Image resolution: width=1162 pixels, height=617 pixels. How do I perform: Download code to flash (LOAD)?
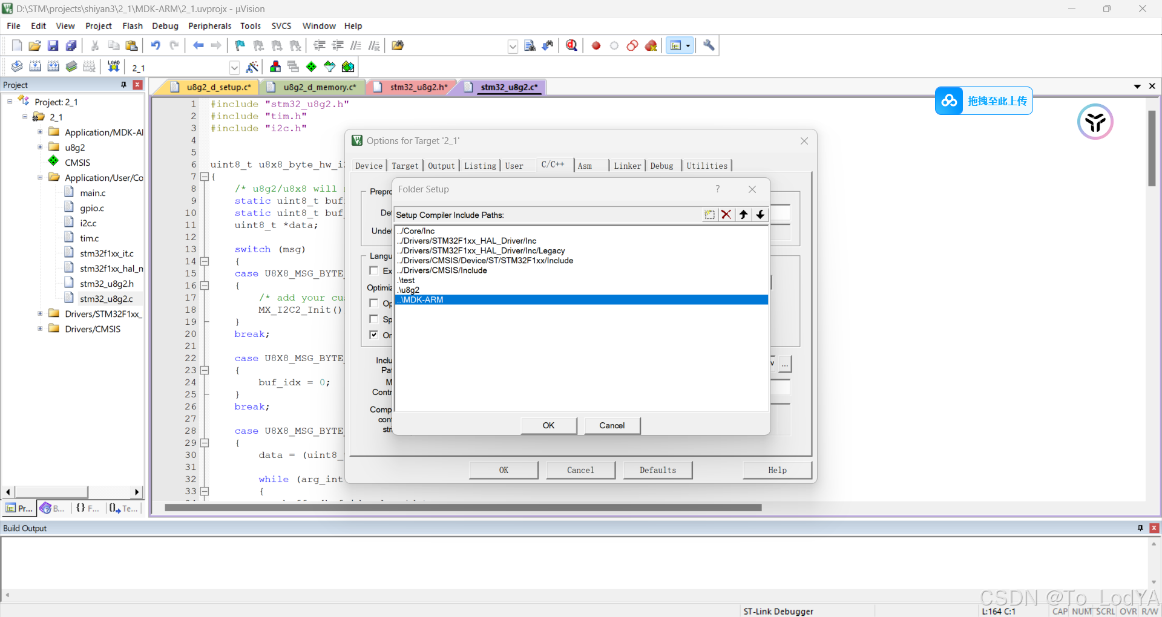click(x=113, y=67)
